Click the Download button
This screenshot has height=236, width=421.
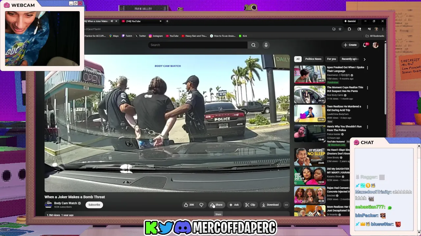(x=270, y=205)
